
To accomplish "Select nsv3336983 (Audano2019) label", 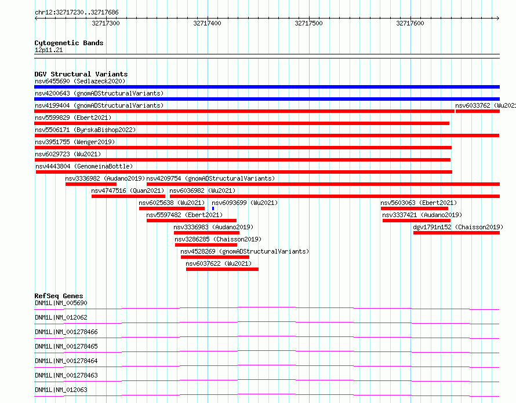I will 213,227.
